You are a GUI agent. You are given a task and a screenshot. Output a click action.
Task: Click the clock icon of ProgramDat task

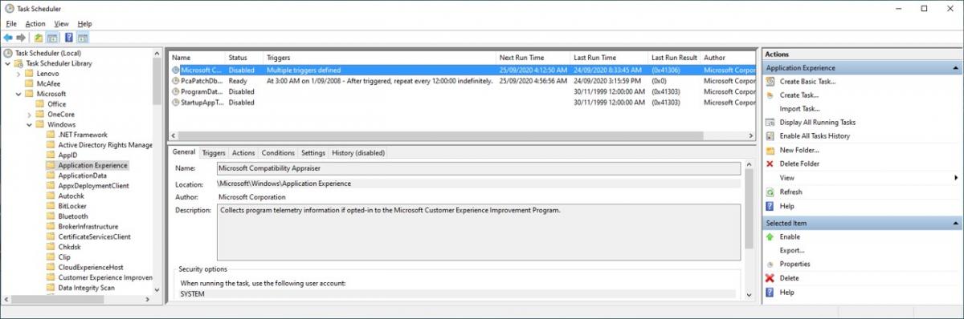pyautogui.click(x=175, y=91)
